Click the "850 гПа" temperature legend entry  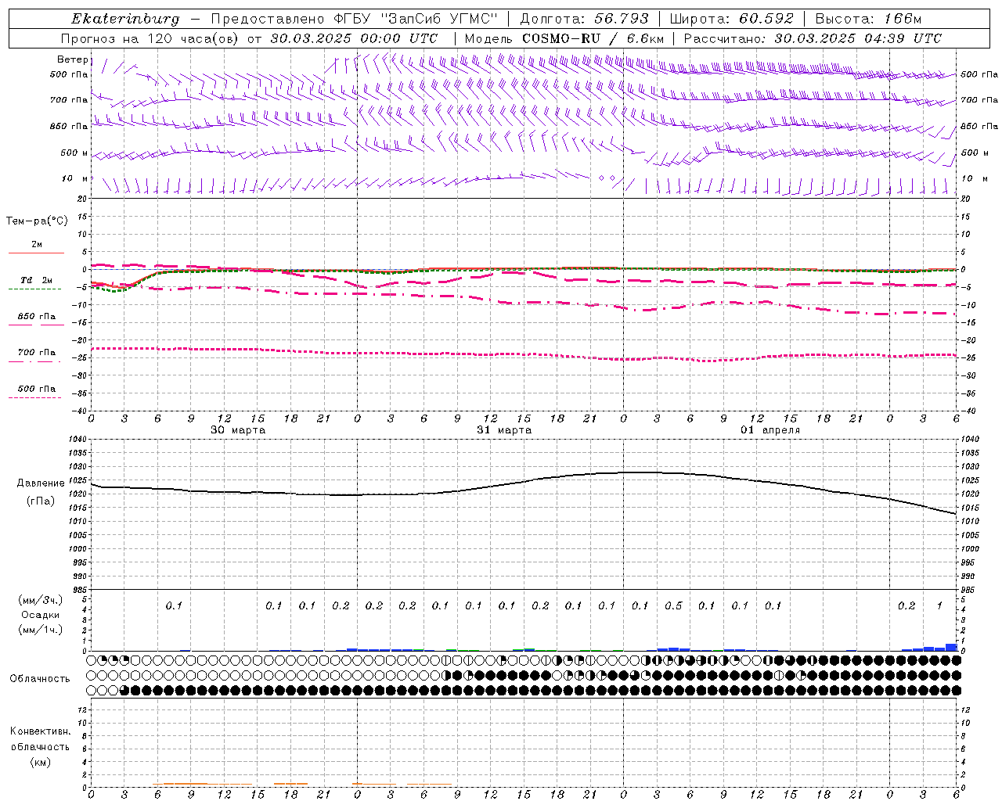[37, 317]
